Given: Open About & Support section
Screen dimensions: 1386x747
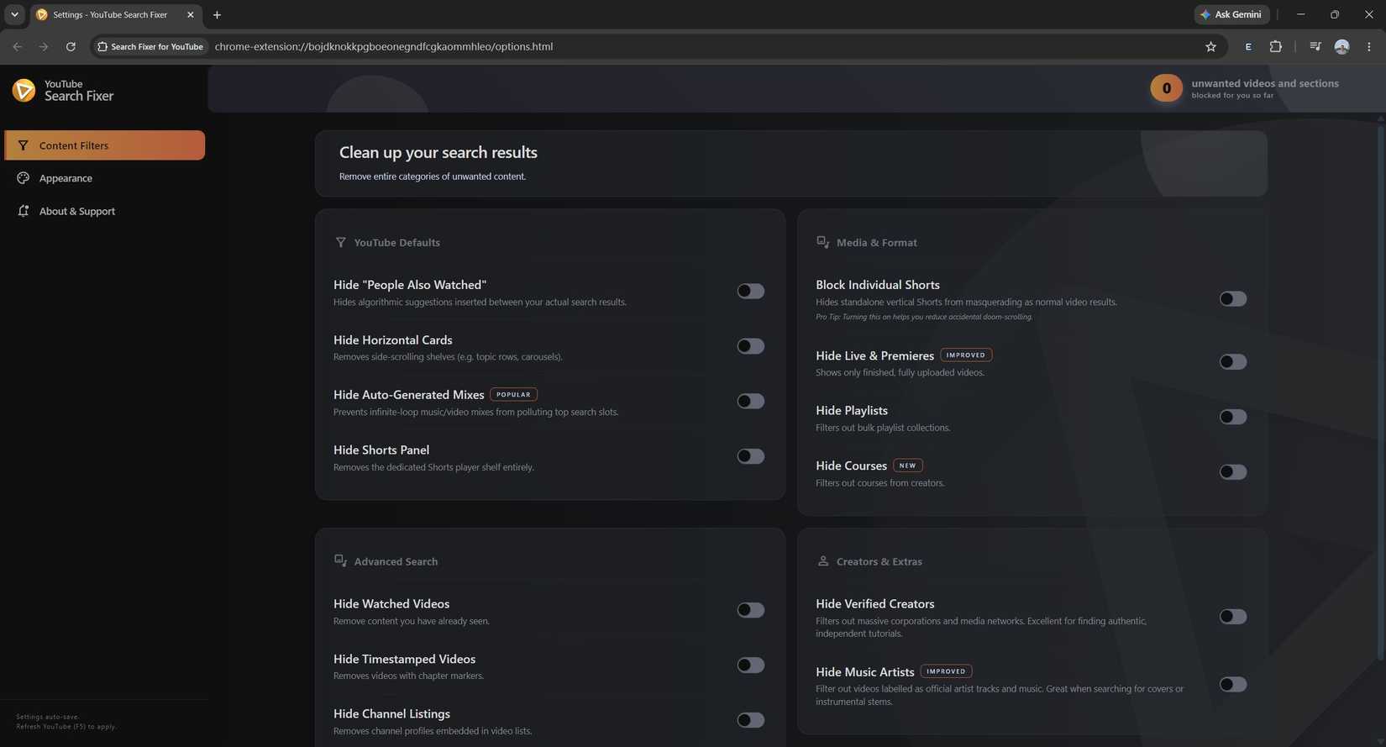Looking at the screenshot, I should [x=105, y=211].
